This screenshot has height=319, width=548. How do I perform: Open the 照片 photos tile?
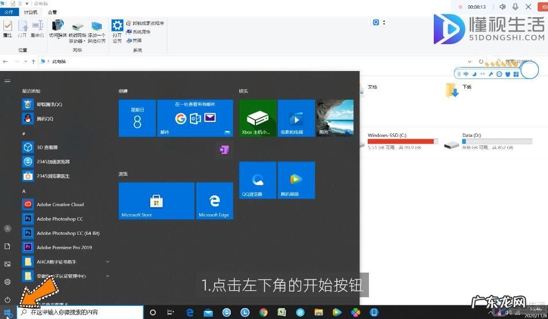(x=335, y=118)
